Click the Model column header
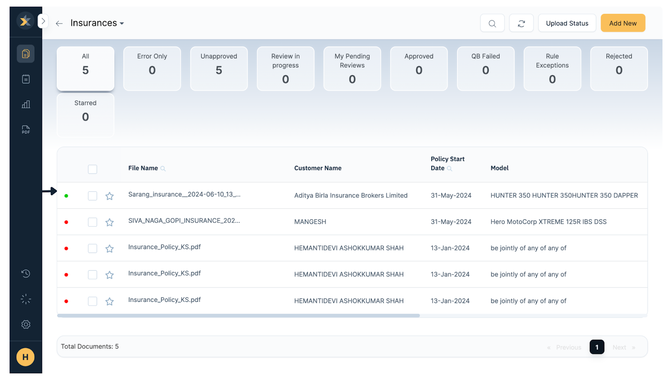This screenshot has width=672, height=380. [x=499, y=168]
